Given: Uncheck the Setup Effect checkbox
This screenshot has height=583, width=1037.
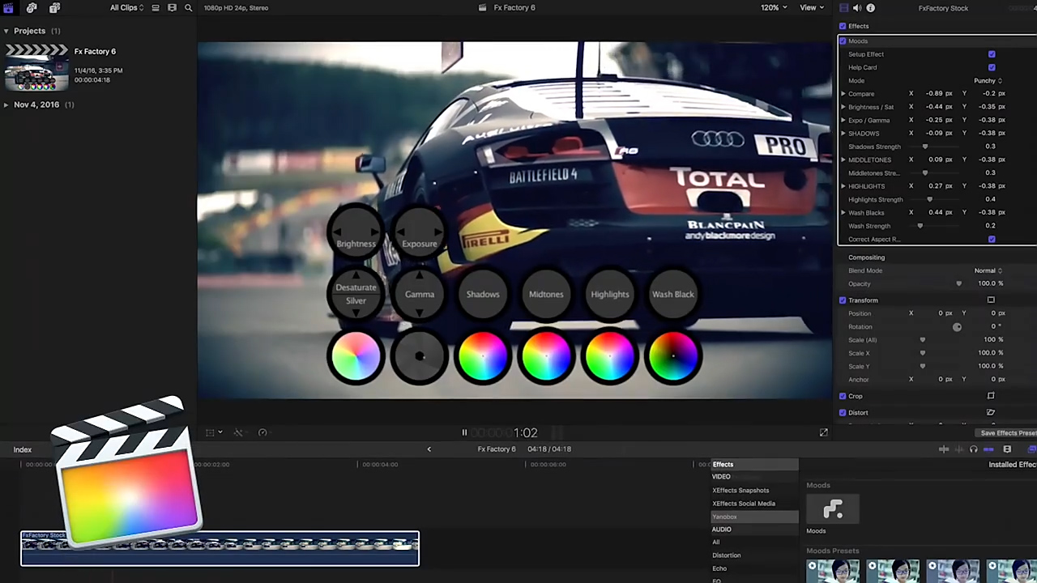Looking at the screenshot, I should (992, 54).
